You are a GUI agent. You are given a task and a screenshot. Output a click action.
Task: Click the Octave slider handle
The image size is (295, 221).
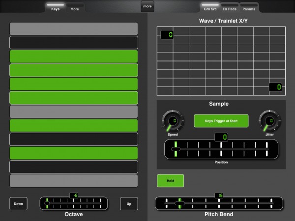[x=47, y=203]
